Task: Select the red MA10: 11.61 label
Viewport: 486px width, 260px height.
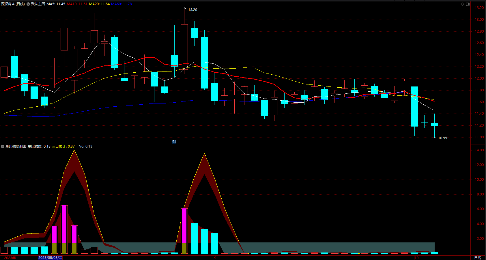Action: point(77,4)
